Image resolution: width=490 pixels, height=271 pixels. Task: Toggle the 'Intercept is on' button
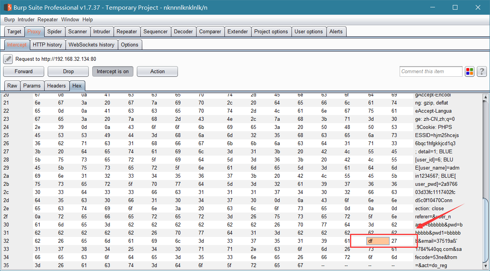[x=113, y=72]
